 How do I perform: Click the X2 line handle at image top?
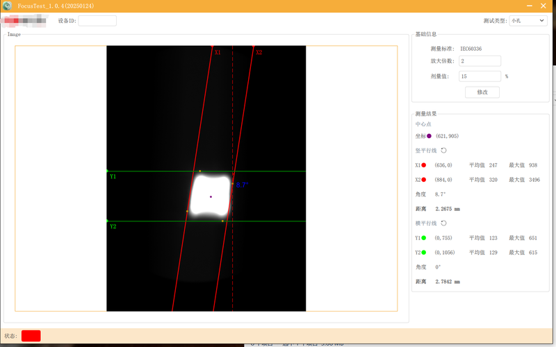(x=254, y=46)
